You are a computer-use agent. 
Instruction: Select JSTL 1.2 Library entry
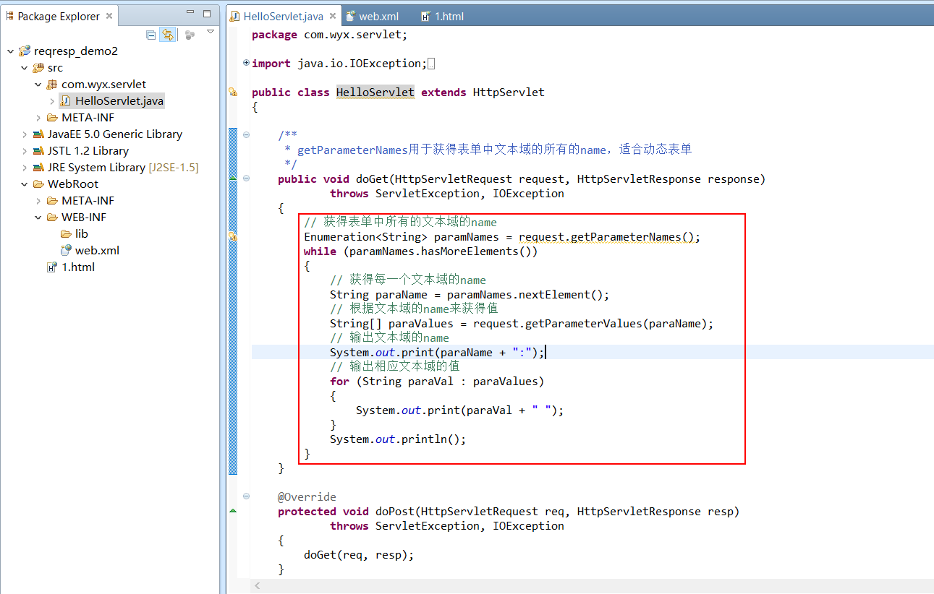click(88, 151)
